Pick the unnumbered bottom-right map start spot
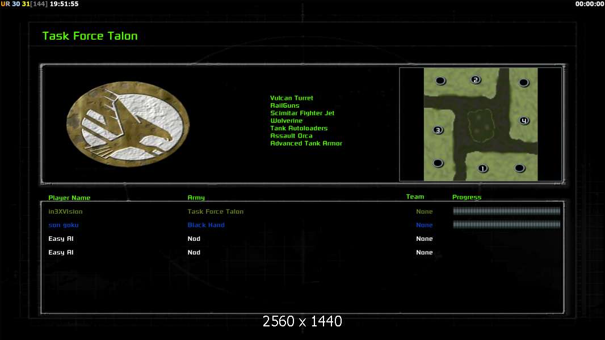605x340 pixels. [x=519, y=168]
